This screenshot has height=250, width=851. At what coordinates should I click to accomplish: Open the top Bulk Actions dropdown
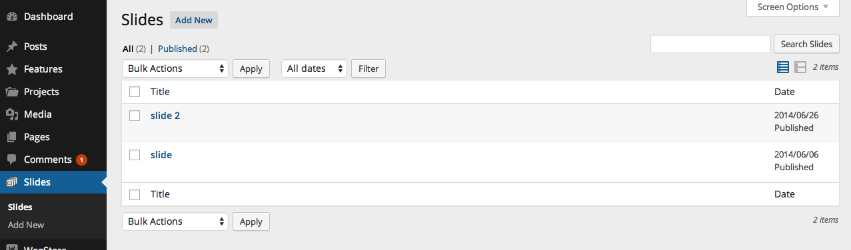[175, 68]
